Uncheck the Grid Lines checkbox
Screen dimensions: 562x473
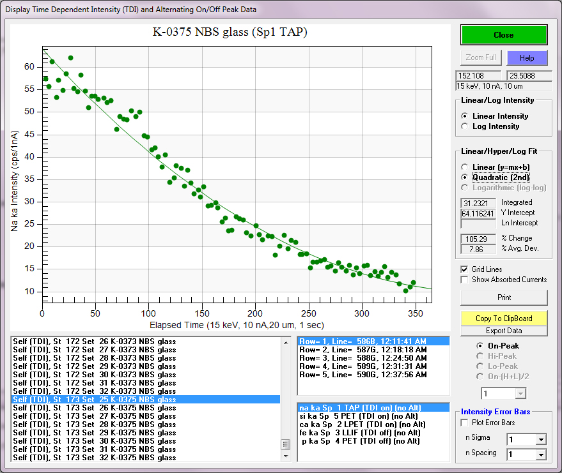pyautogui.click(x=465, y=269)
